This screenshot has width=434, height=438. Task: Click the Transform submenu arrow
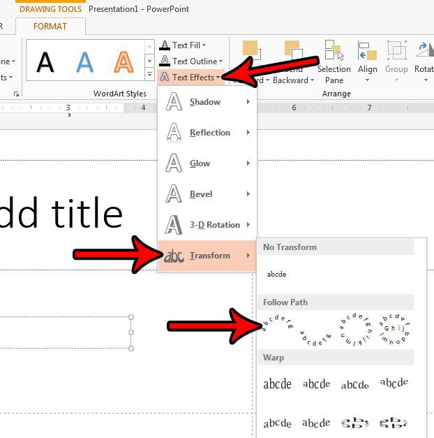click(248, 256)
